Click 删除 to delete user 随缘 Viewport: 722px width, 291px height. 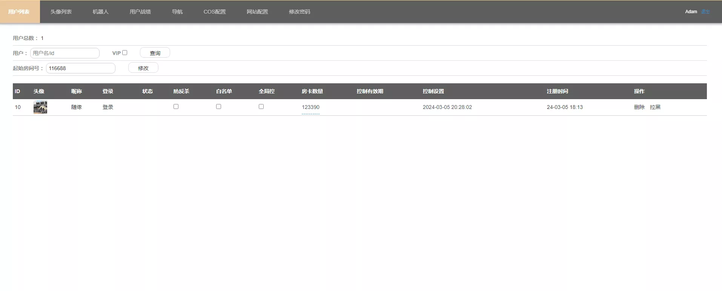click(x=639, y=107)
